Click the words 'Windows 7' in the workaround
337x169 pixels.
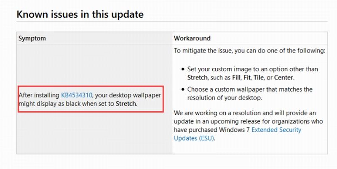click(x=235, y=130)
